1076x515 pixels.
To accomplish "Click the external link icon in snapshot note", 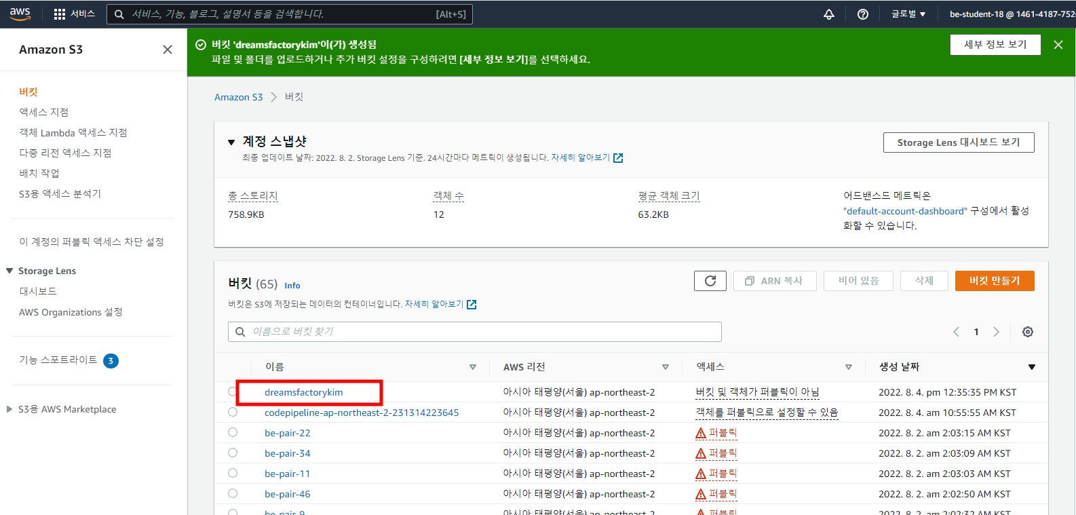I will pyautogui.click(x=618, y=158).
